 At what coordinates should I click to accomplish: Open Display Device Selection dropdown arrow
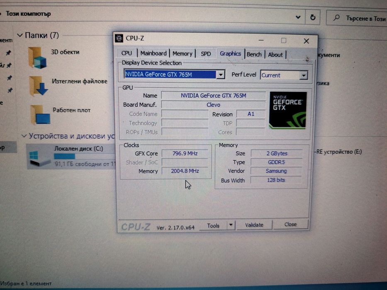point(221,74)
